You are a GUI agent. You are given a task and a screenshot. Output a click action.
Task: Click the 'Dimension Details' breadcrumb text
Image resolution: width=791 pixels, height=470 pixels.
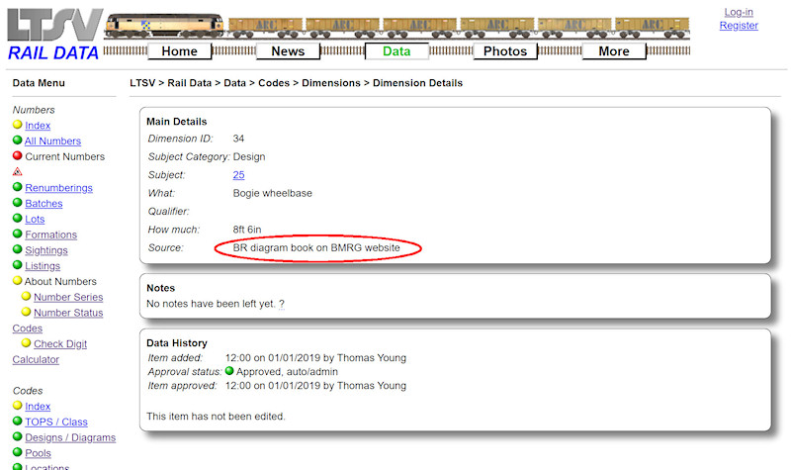[417, 83]
